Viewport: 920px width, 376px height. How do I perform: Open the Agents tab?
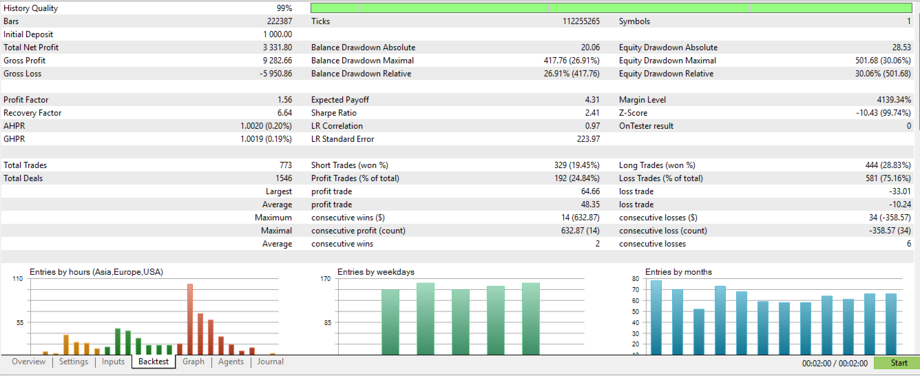[231, 362]
